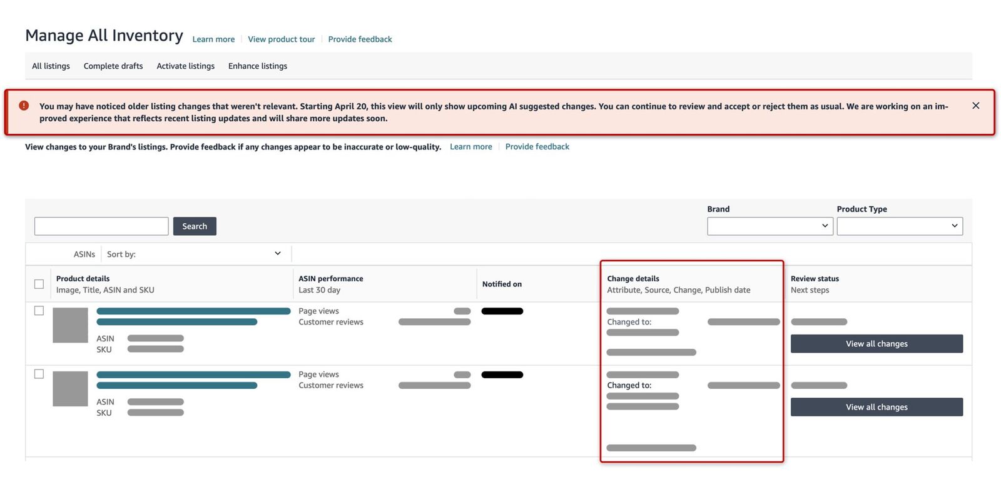Tick the select-all header checkbox
This screenshot has width=1001, height=487.
(x=39, y=284)
